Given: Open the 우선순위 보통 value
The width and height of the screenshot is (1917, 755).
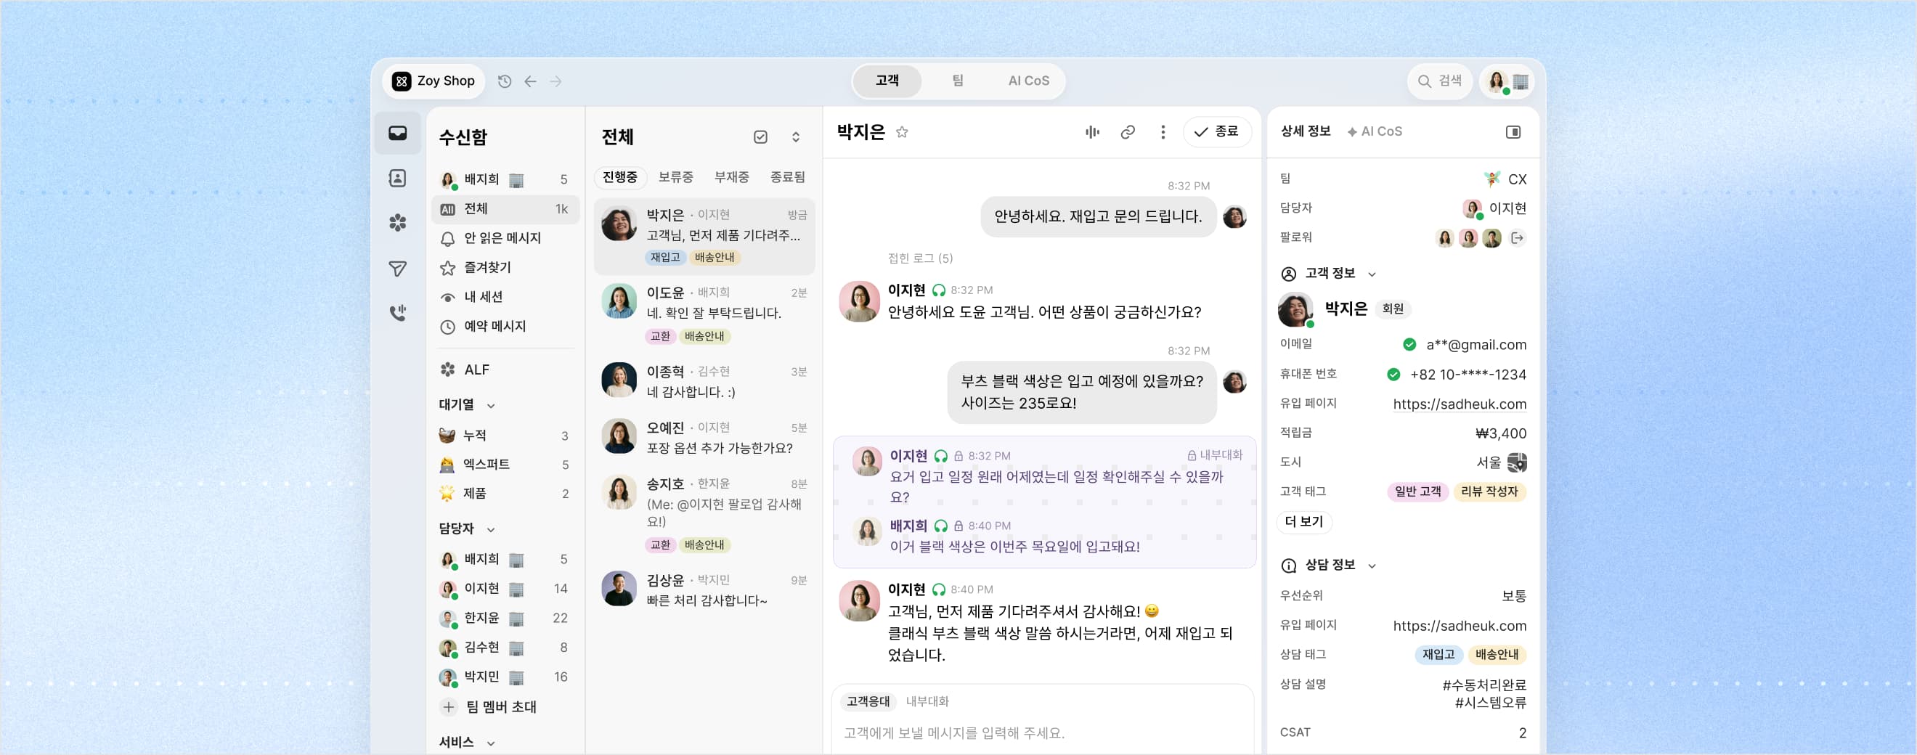Looking at the screenshot, I should [x=1514, y=596].
